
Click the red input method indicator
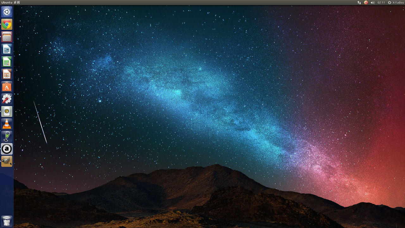coord(366,3)
